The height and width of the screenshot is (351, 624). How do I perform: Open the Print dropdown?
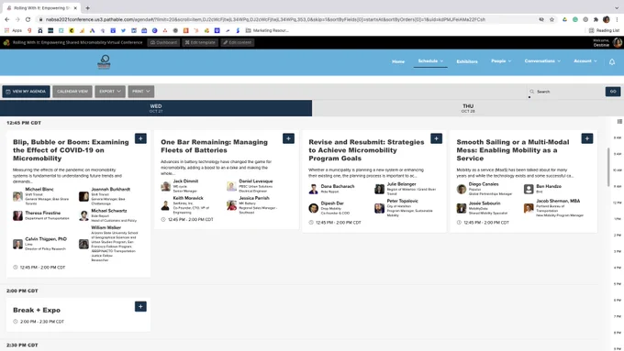(141, 92)
